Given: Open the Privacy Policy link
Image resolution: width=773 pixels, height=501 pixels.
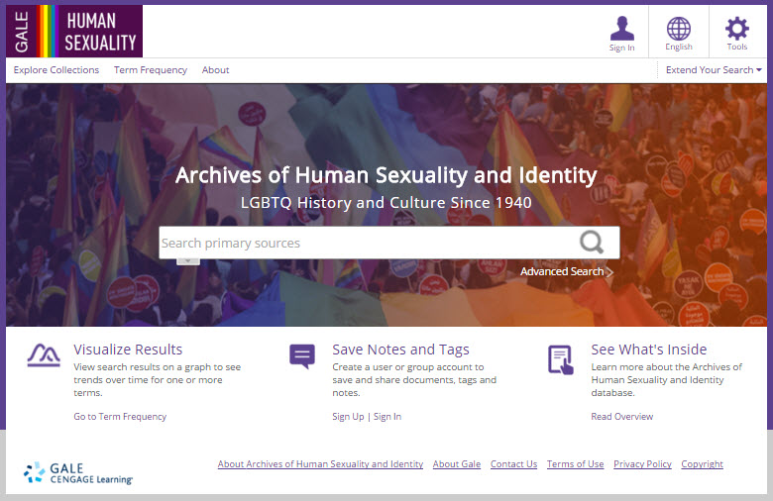Looking at the screenshot, I should pyautogui.click(x=642, y=464).
